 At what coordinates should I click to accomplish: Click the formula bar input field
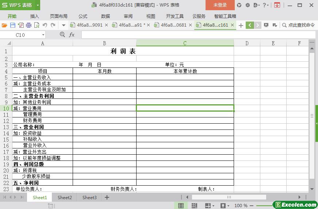(199, 35)
